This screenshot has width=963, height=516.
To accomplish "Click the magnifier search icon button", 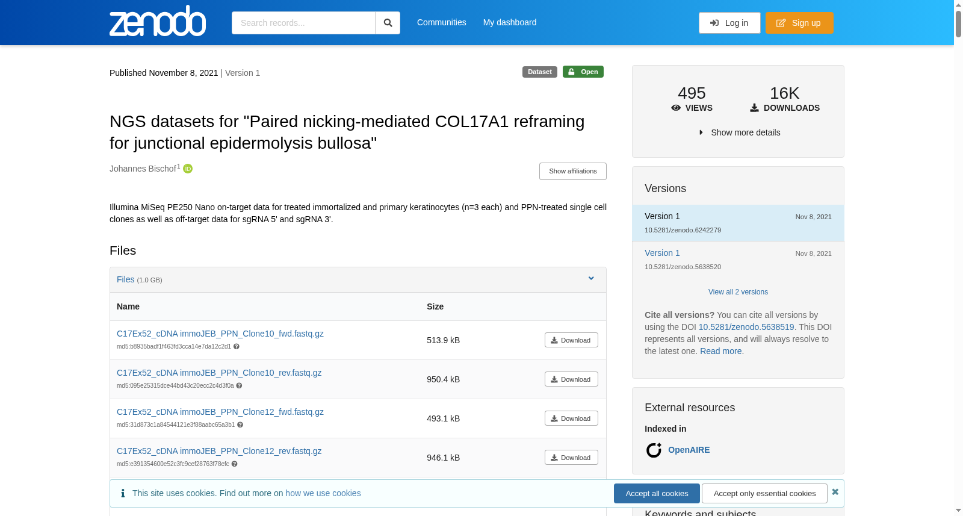I will [388, 23].
